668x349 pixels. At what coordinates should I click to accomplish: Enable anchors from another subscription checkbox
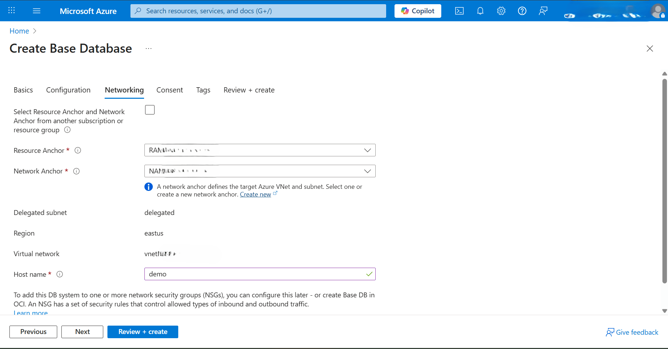pos(149,110)
